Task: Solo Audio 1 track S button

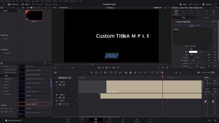Action: [64, 104]
